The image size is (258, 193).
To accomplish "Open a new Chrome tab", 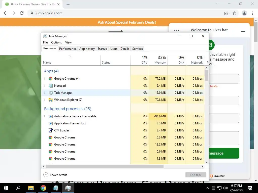I will (x=68, y=4).
